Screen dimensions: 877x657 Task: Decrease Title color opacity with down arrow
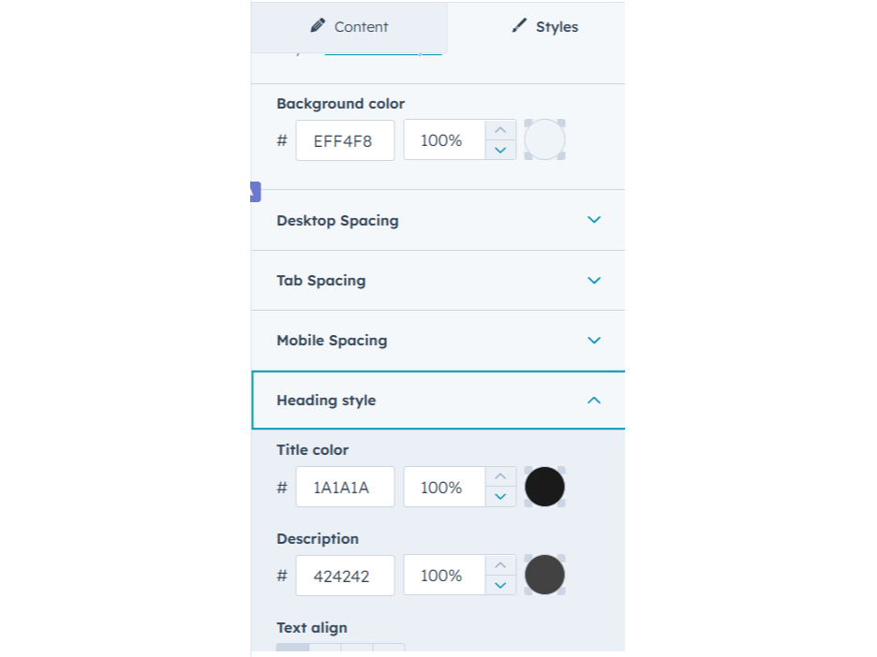coord(500,497)
